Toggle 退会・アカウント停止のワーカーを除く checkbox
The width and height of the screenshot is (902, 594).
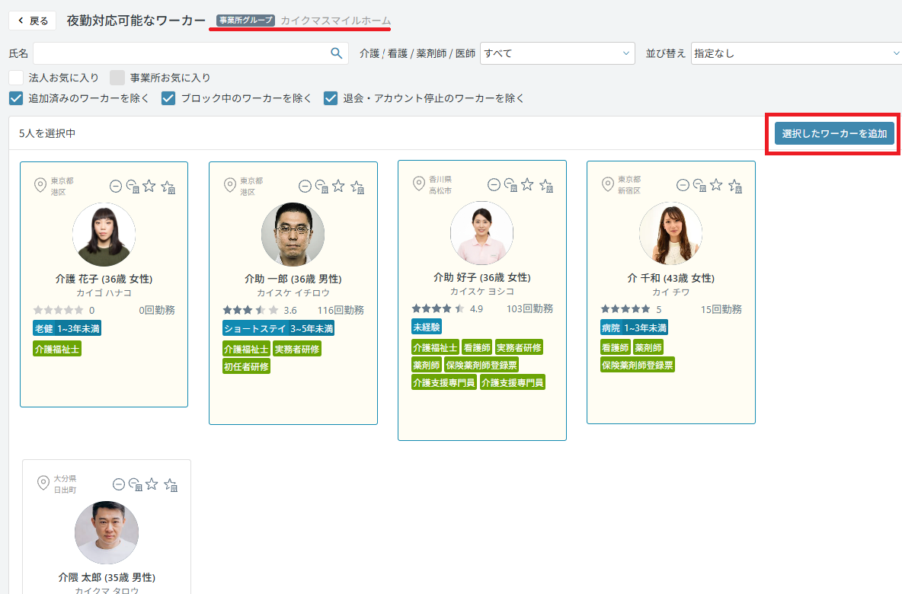(330, 98)
